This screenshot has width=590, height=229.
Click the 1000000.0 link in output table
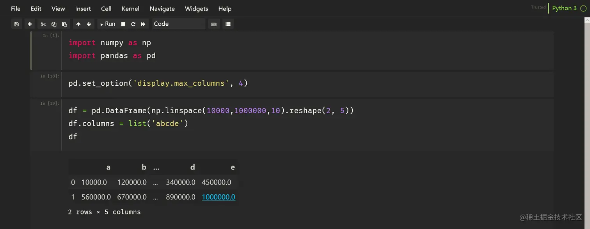click(219, 197)
